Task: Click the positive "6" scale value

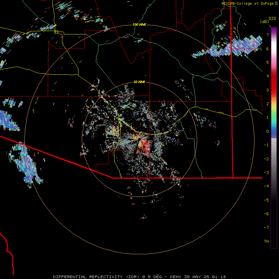Action: 268,49
